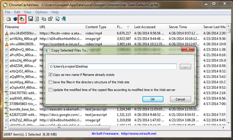Select the aOqAxKM_460sa file name
This screenshot has height=140, width=233.
[x=23, y=88]
